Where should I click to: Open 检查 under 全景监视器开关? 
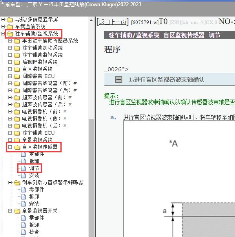[x=34, y=232]
